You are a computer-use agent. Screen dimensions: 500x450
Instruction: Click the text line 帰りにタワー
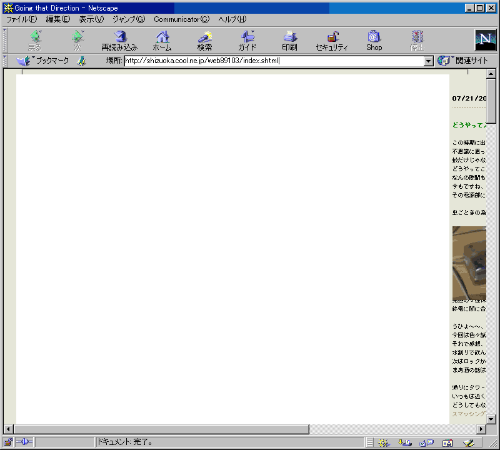click(469, 387)
